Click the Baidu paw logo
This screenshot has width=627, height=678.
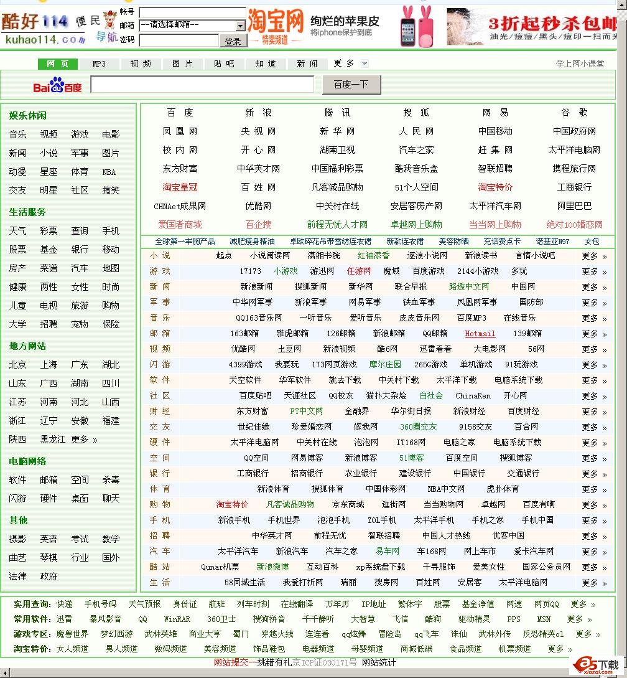[x=57, y=85]
